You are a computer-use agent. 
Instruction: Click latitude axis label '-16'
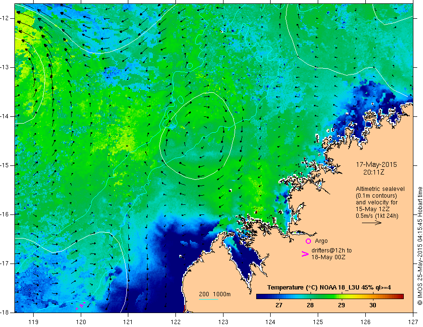pyautogui.click(x=5, y=214)
